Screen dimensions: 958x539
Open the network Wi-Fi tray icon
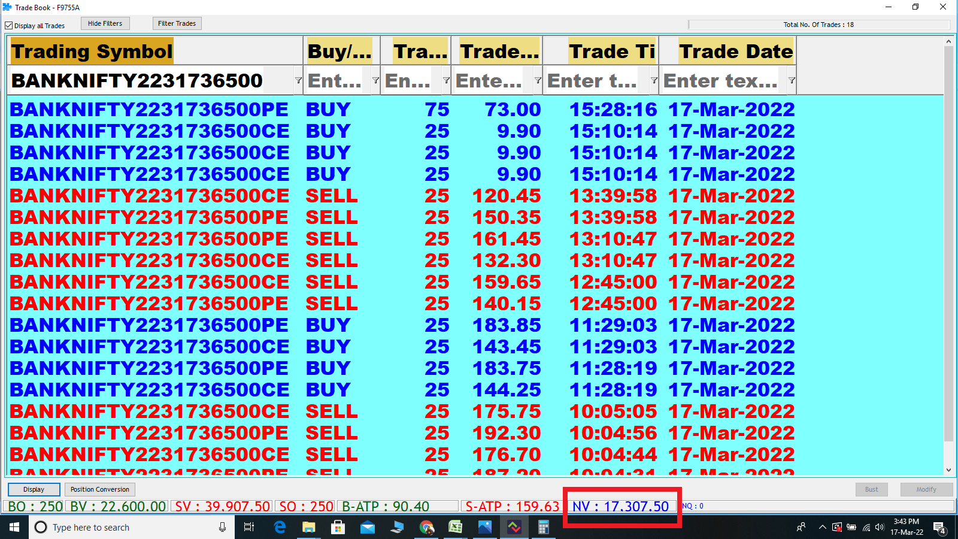866,527
